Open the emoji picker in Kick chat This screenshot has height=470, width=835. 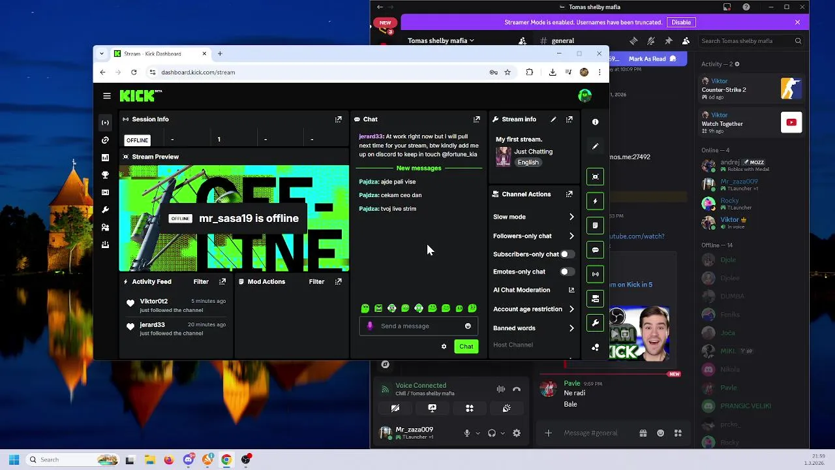(x=468, y=326)
